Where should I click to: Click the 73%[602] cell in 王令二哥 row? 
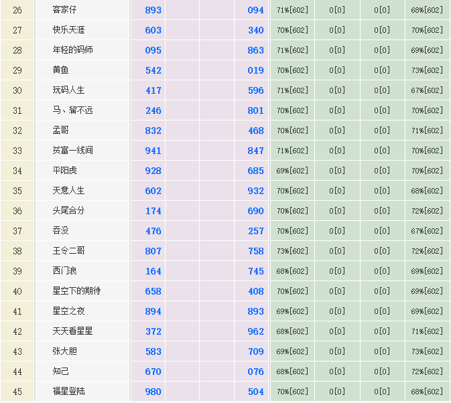292,251
